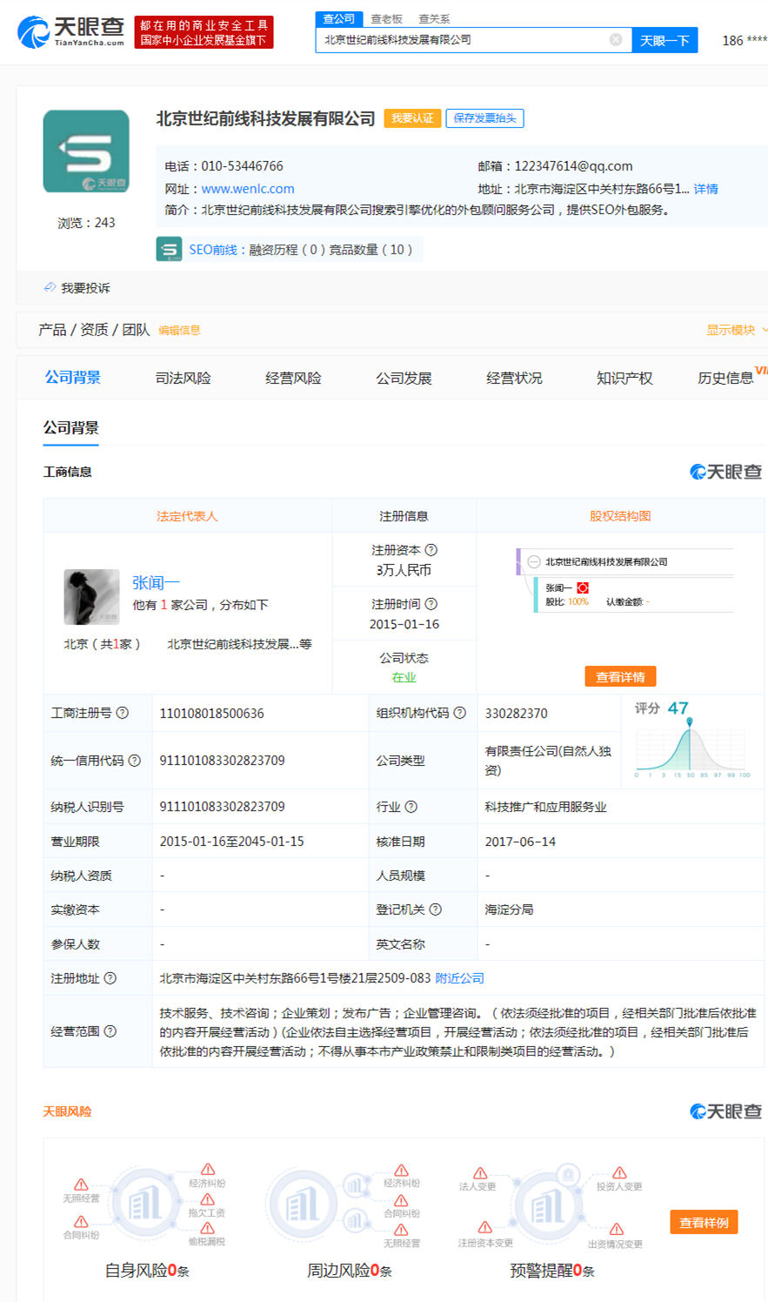Click 张闻一 node in equity chart
The image size is (768, 1302).
click(x=558, y=588)
